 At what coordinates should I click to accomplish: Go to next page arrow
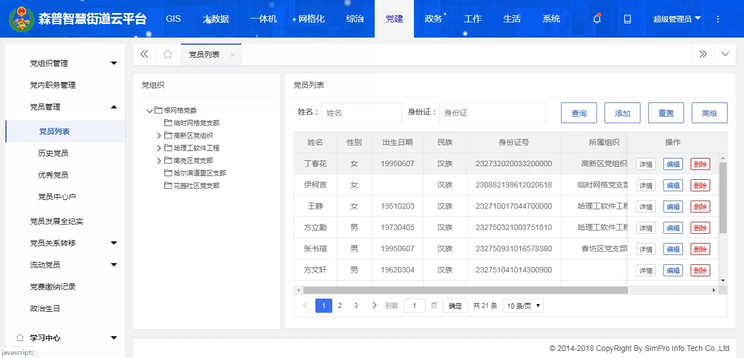(374, 306)
